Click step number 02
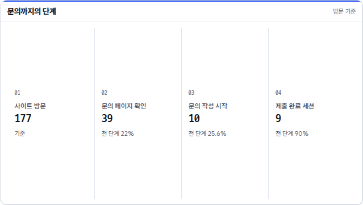The width and height of the screenshot is (363, 205). pos(105,93)
